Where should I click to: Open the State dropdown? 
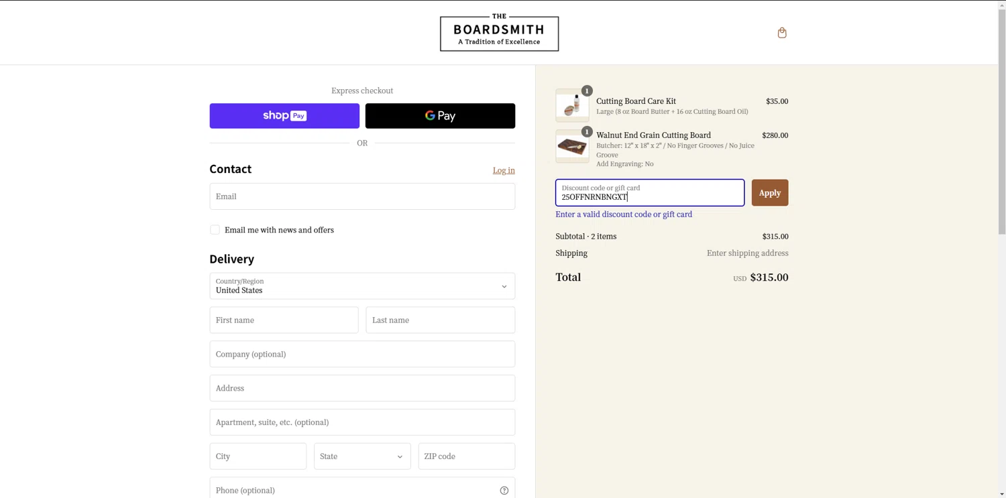point(362,456)
